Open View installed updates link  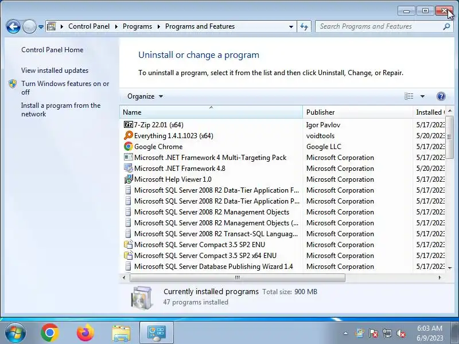click(55, 71)
